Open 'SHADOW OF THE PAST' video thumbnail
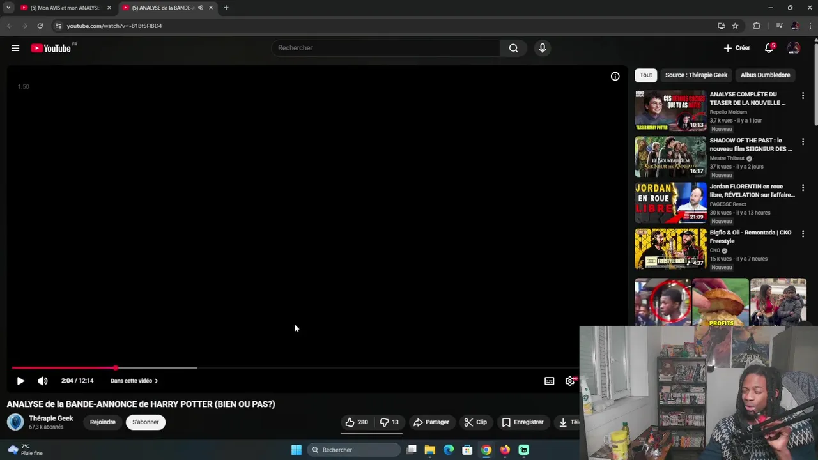Viewport: 818px width, 460px height. [x=670, y=157]
